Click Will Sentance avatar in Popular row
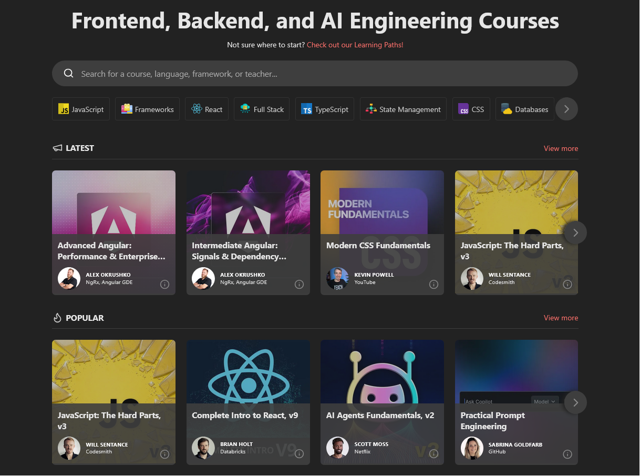The height and width of the screenshot is (476, 640). click(x=69, y=448)
